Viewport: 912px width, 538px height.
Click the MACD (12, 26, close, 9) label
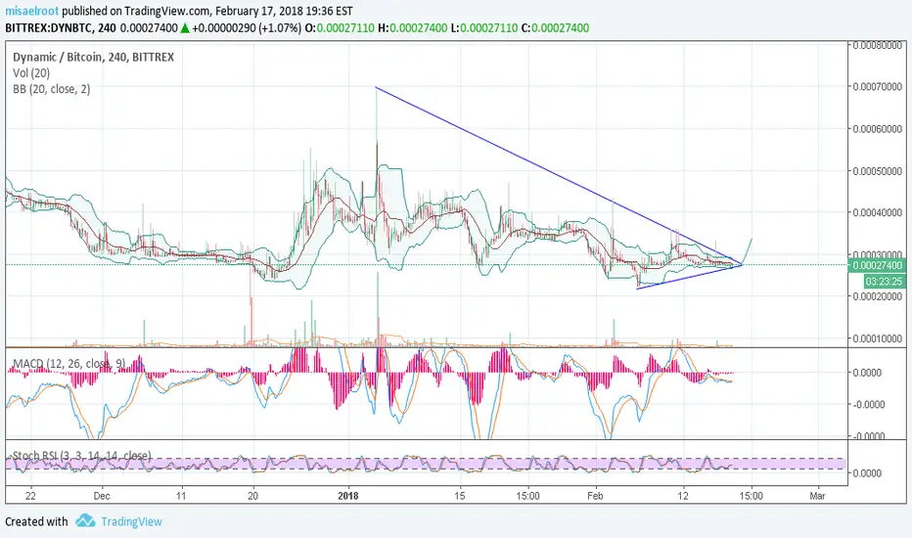tap(68, 364)
